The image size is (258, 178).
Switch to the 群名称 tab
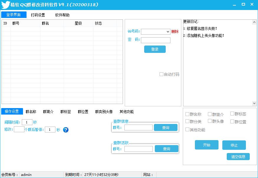[x=31, y=112]
